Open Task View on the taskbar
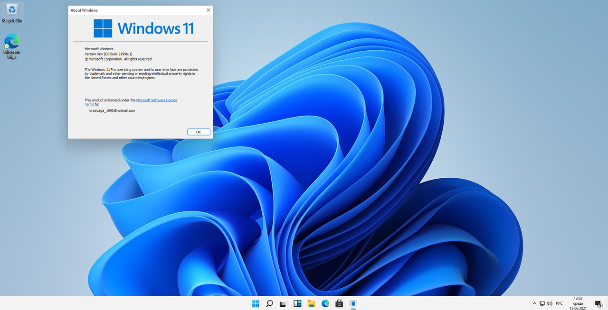 [283, 303]
